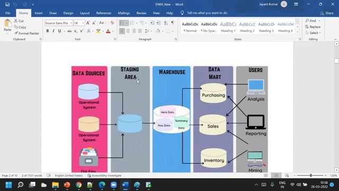Toggle Italic formatting
The height and width of the screenshot is (191, 339).
tap(53, 31)
